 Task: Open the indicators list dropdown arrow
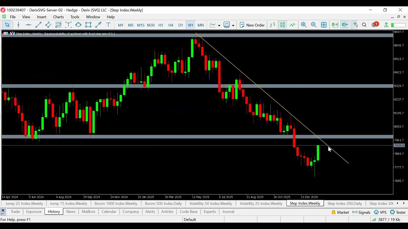(x=219, y=25)
